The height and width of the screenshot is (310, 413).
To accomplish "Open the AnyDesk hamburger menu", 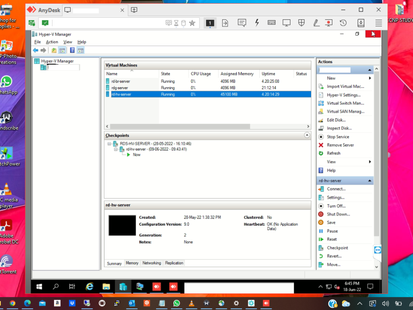I will click(x=379, y=23).
